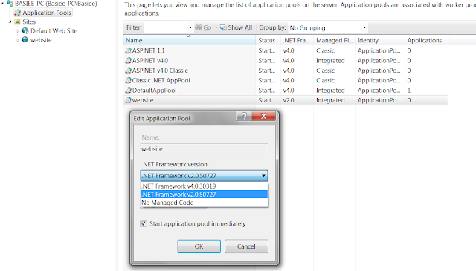This screenshot has height=271, width=476.
Task: Expand the Default Web Site node
Action: tap(18, 31)
